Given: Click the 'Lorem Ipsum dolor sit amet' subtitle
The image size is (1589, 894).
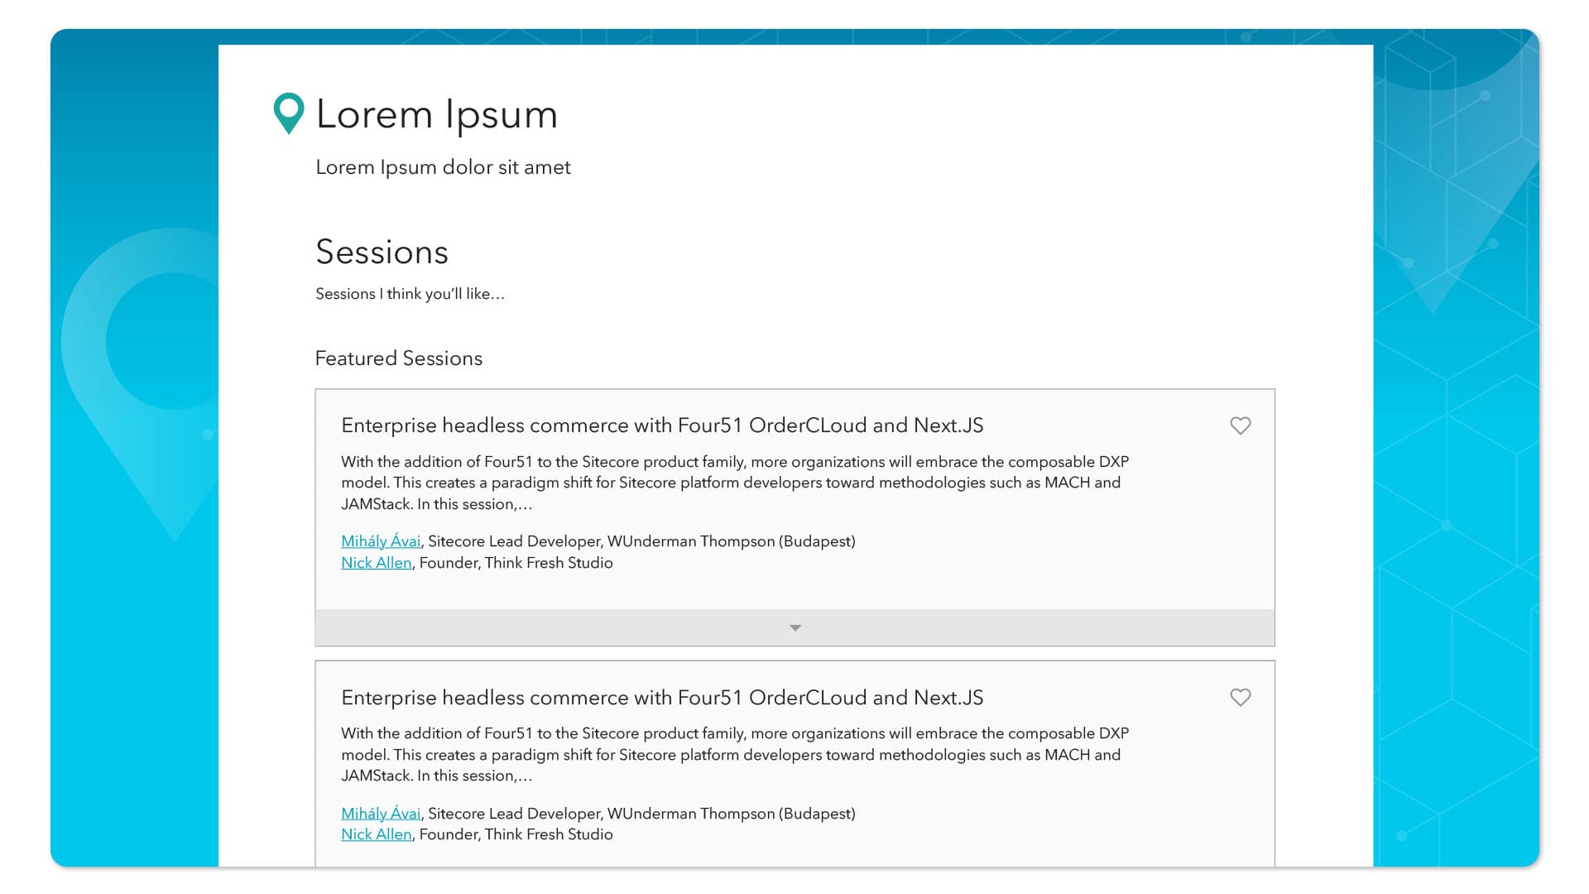Looking at the screenshot, I should (x=443, y=167).
